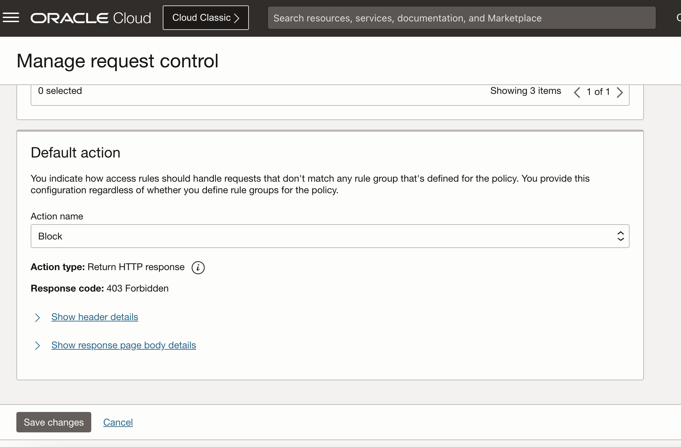The image size is (681, 447).
Task: Cancel editing request control
Action: tap(118, 422)
